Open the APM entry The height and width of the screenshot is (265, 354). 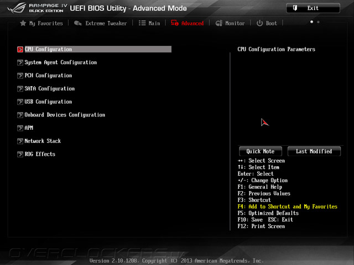(x=29, y=128)
